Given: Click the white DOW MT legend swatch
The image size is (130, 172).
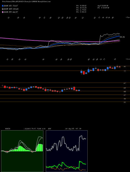Looking at the screenshot, I should [x=3, y=9].
